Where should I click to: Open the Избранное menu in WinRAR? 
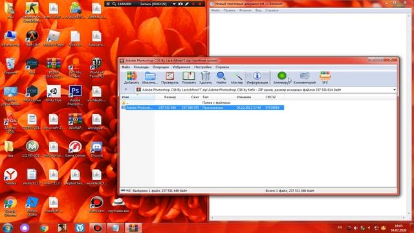(181, 67)
